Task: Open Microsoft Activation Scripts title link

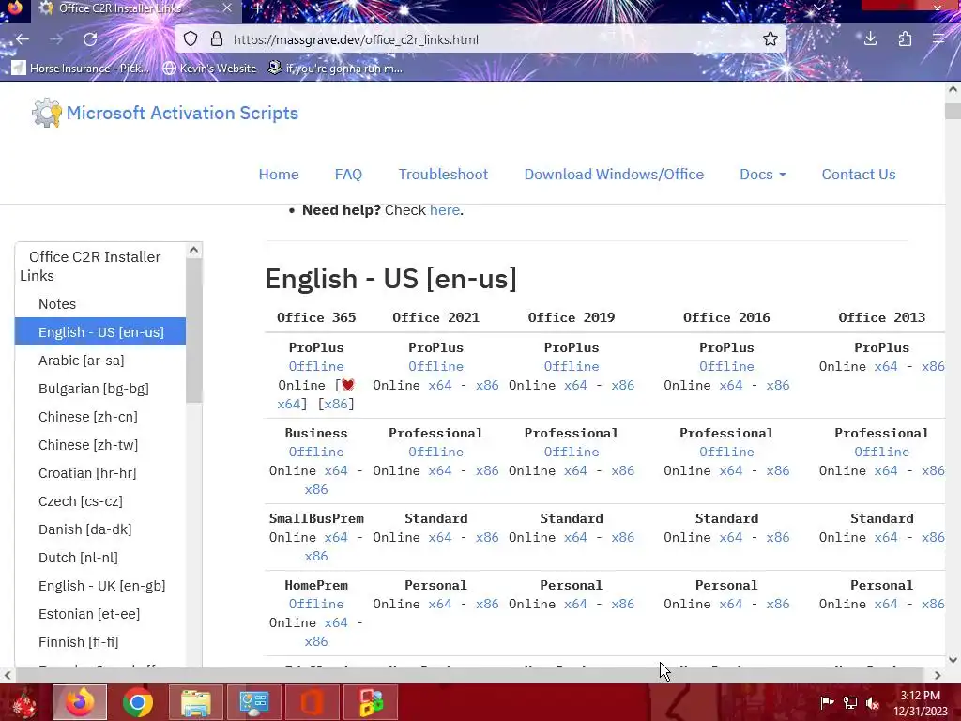Action: point(182,113)
